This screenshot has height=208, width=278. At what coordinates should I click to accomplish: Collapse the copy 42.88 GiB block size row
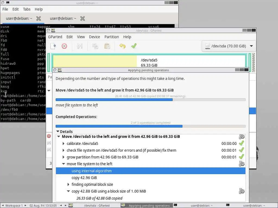tap(68, 191)
